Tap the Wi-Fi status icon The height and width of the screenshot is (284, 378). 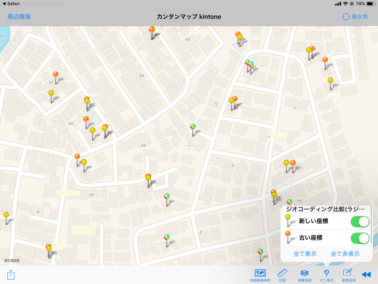click(346, 4)
